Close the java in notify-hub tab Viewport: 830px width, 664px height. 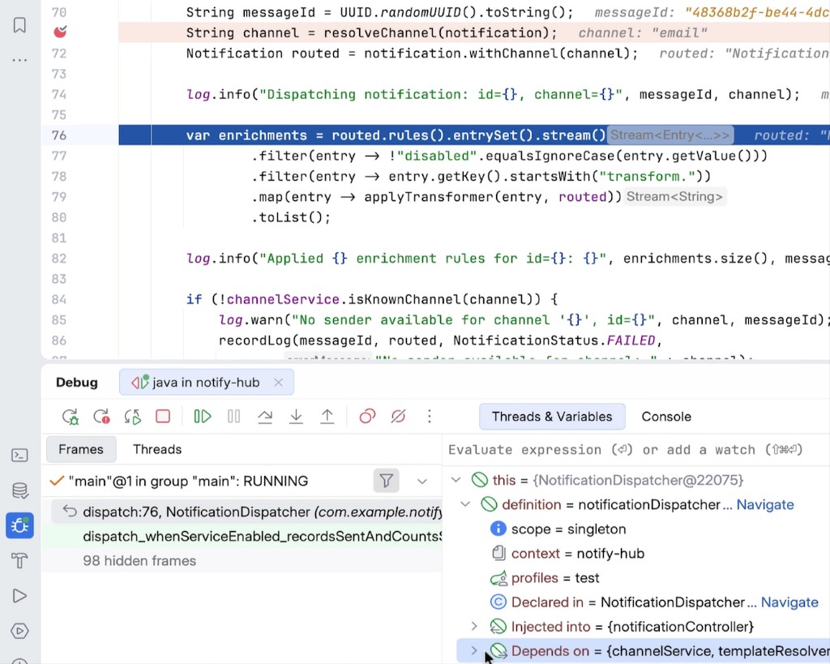[279, 383]
